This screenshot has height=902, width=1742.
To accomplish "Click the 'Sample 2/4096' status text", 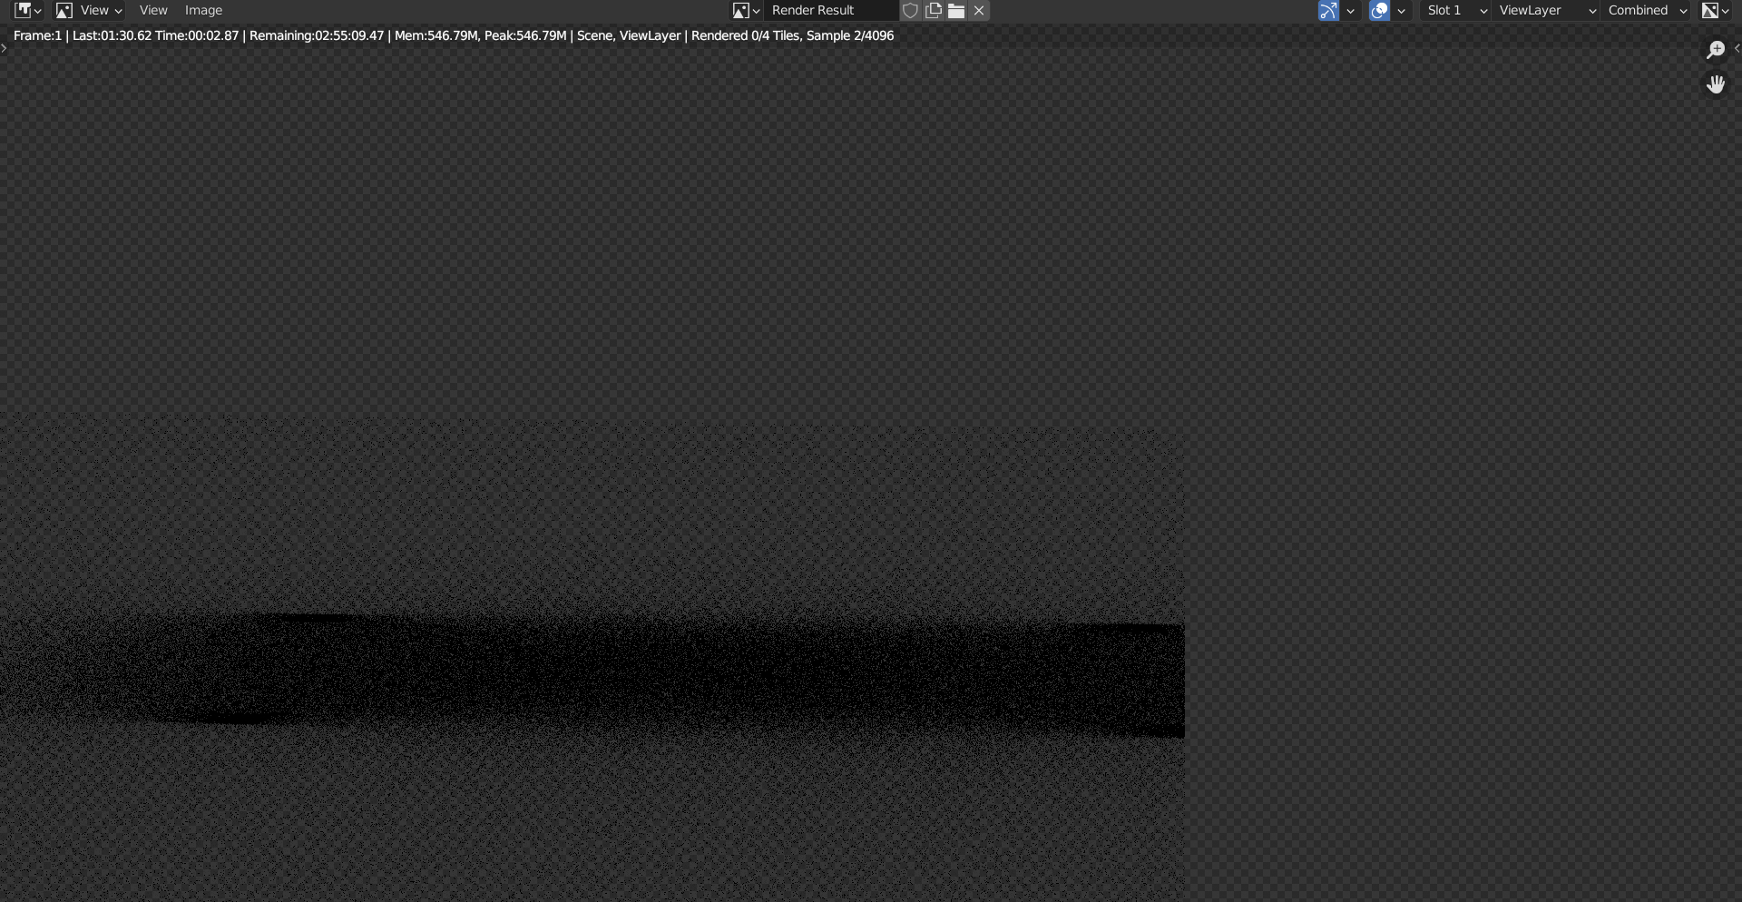I will (850, 35).
